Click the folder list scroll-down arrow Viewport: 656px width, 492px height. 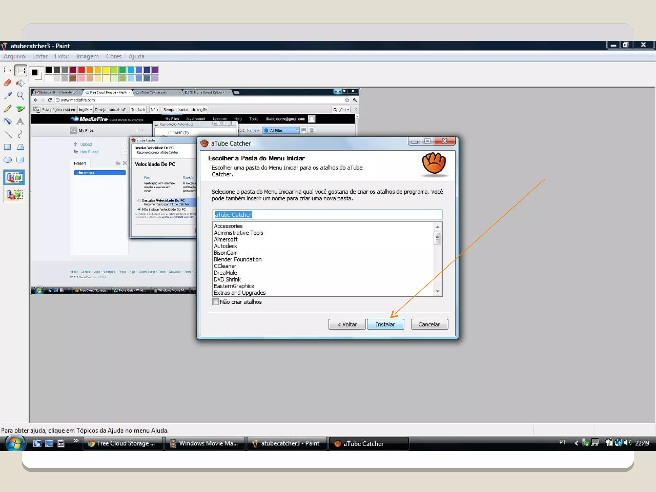click(x=438, y=291)
